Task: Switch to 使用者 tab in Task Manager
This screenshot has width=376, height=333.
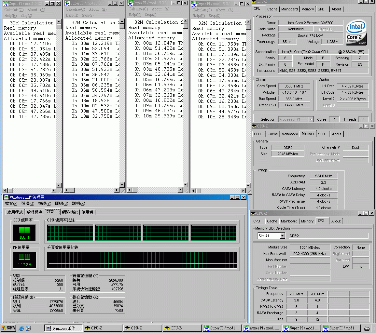Action: pos(88,212)
